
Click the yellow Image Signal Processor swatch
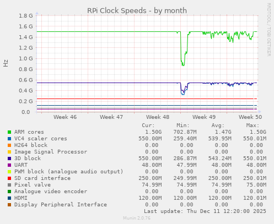click(9, 152)
